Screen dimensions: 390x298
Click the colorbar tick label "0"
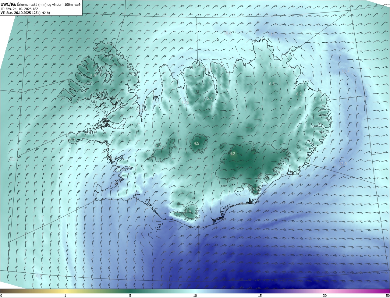[x=1, y=296]
